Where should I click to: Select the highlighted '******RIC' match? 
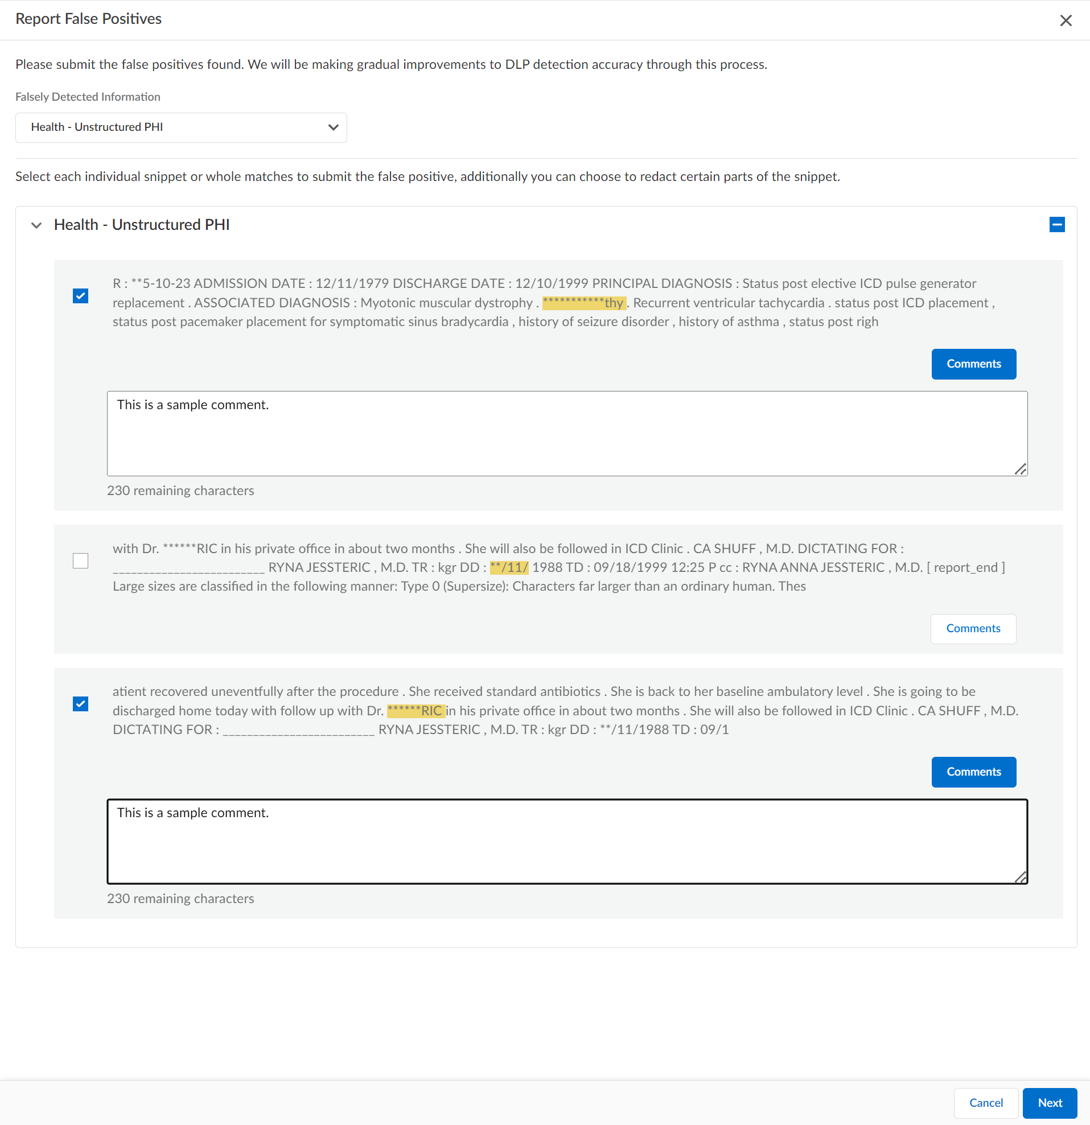(x=415, y=711)
